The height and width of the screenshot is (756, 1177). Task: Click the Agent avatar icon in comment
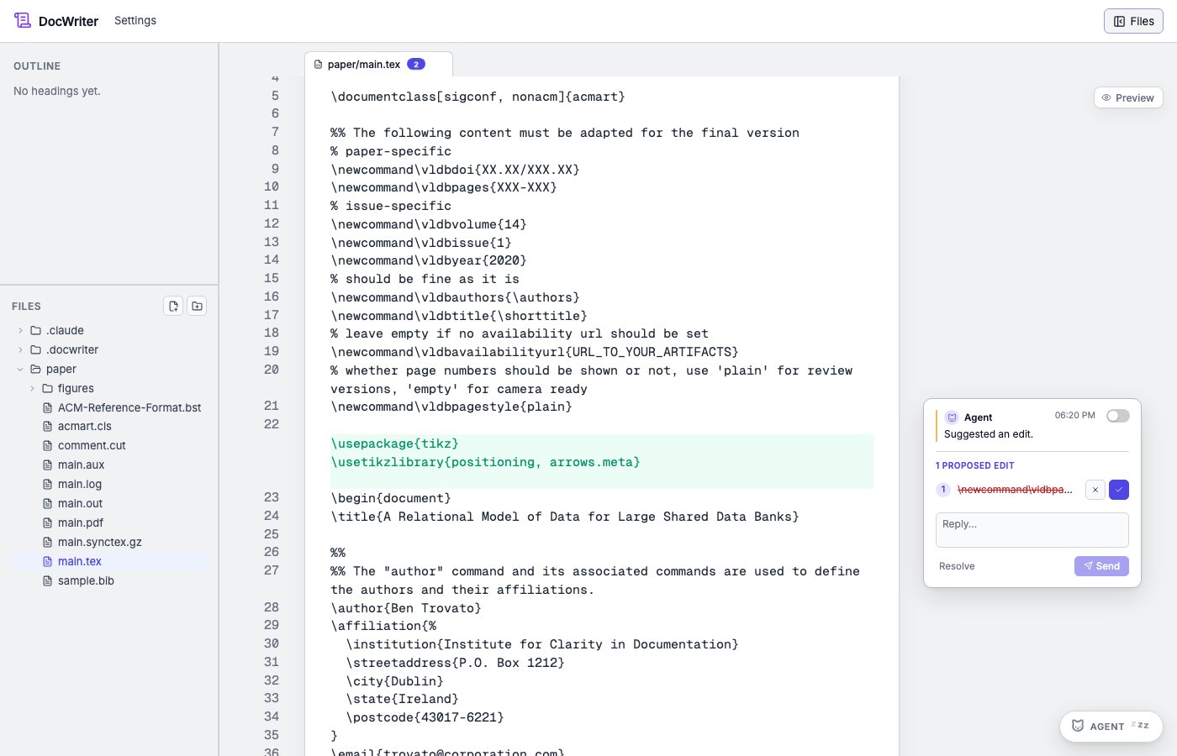pos(952,417)
